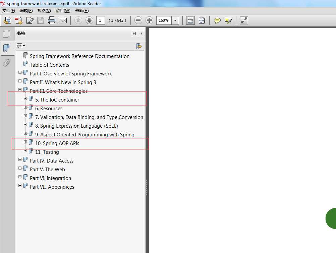Expand Part I. Overview of Spring Framework
The height and width of the screenshot is (253, 336).
pyautogui.click(x=20, y=72)
